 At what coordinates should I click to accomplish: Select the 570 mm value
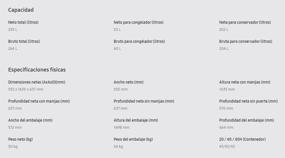click(x=226, y=108)
